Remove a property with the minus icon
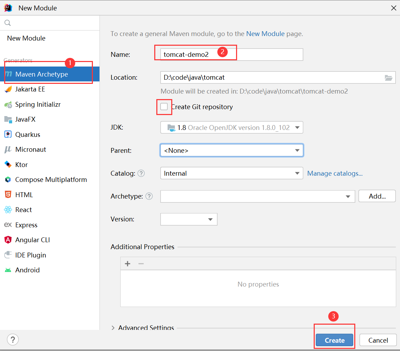The width and height of the screenshot is (400, 351). (141, 263)
